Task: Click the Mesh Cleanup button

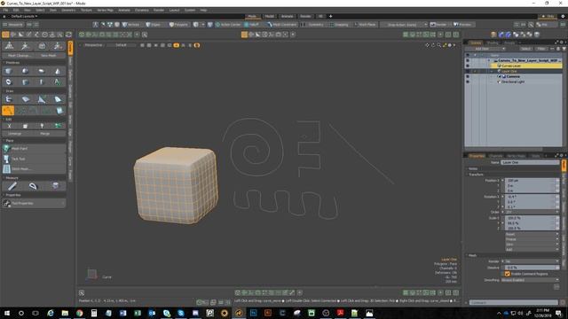Action: tap(20, 56)
